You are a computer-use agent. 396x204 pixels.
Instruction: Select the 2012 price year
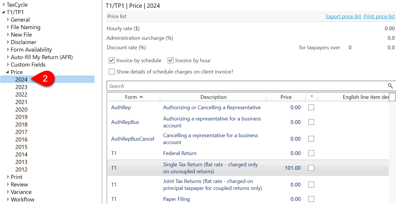(21, 169)
